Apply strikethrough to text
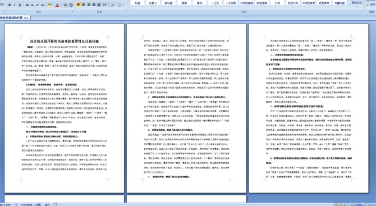 tap(27, 5)
